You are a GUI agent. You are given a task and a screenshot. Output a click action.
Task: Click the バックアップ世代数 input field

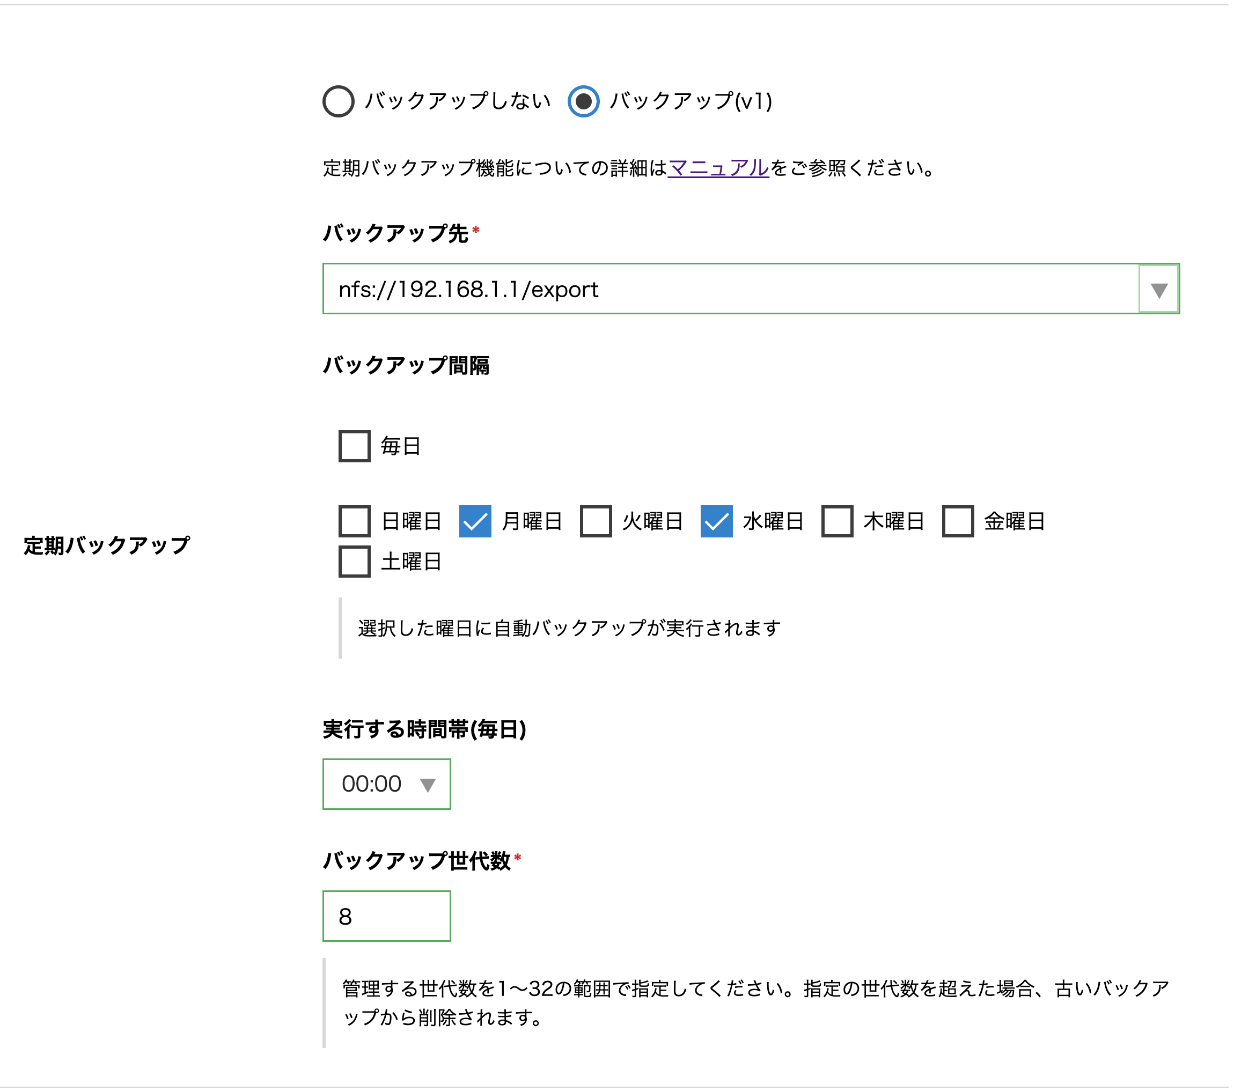(386, 916)
